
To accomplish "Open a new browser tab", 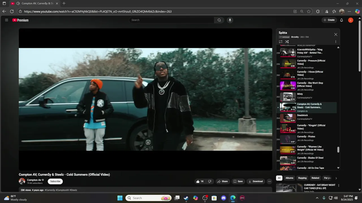I will click(64, 3).
